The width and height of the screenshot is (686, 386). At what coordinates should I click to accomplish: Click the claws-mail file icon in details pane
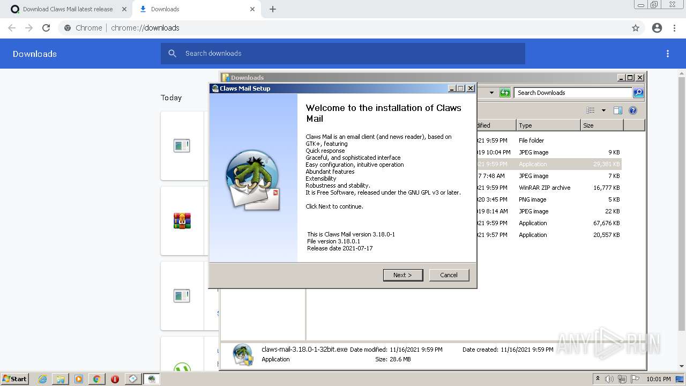(x=243, y=354)
